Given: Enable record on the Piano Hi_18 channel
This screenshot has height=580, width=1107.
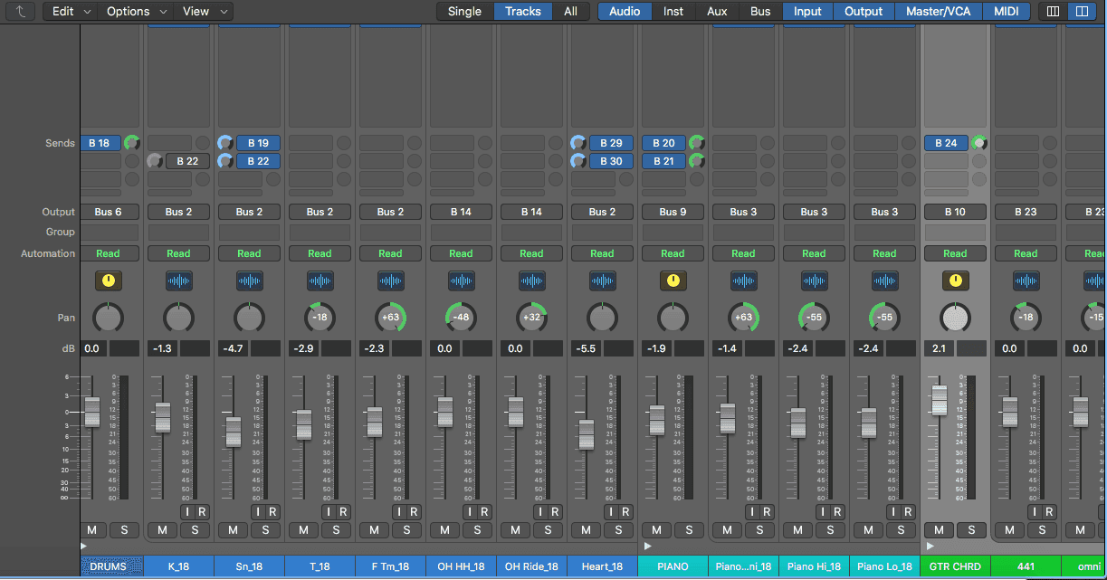Looking at the screenshot, I should pos(837,512).
